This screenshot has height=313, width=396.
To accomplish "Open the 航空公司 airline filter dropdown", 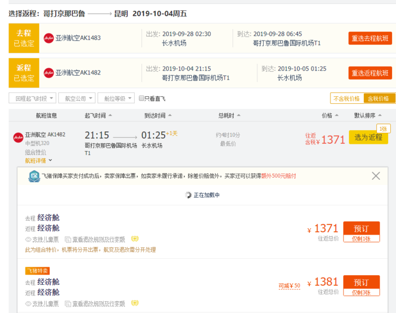I will (76, 98).
